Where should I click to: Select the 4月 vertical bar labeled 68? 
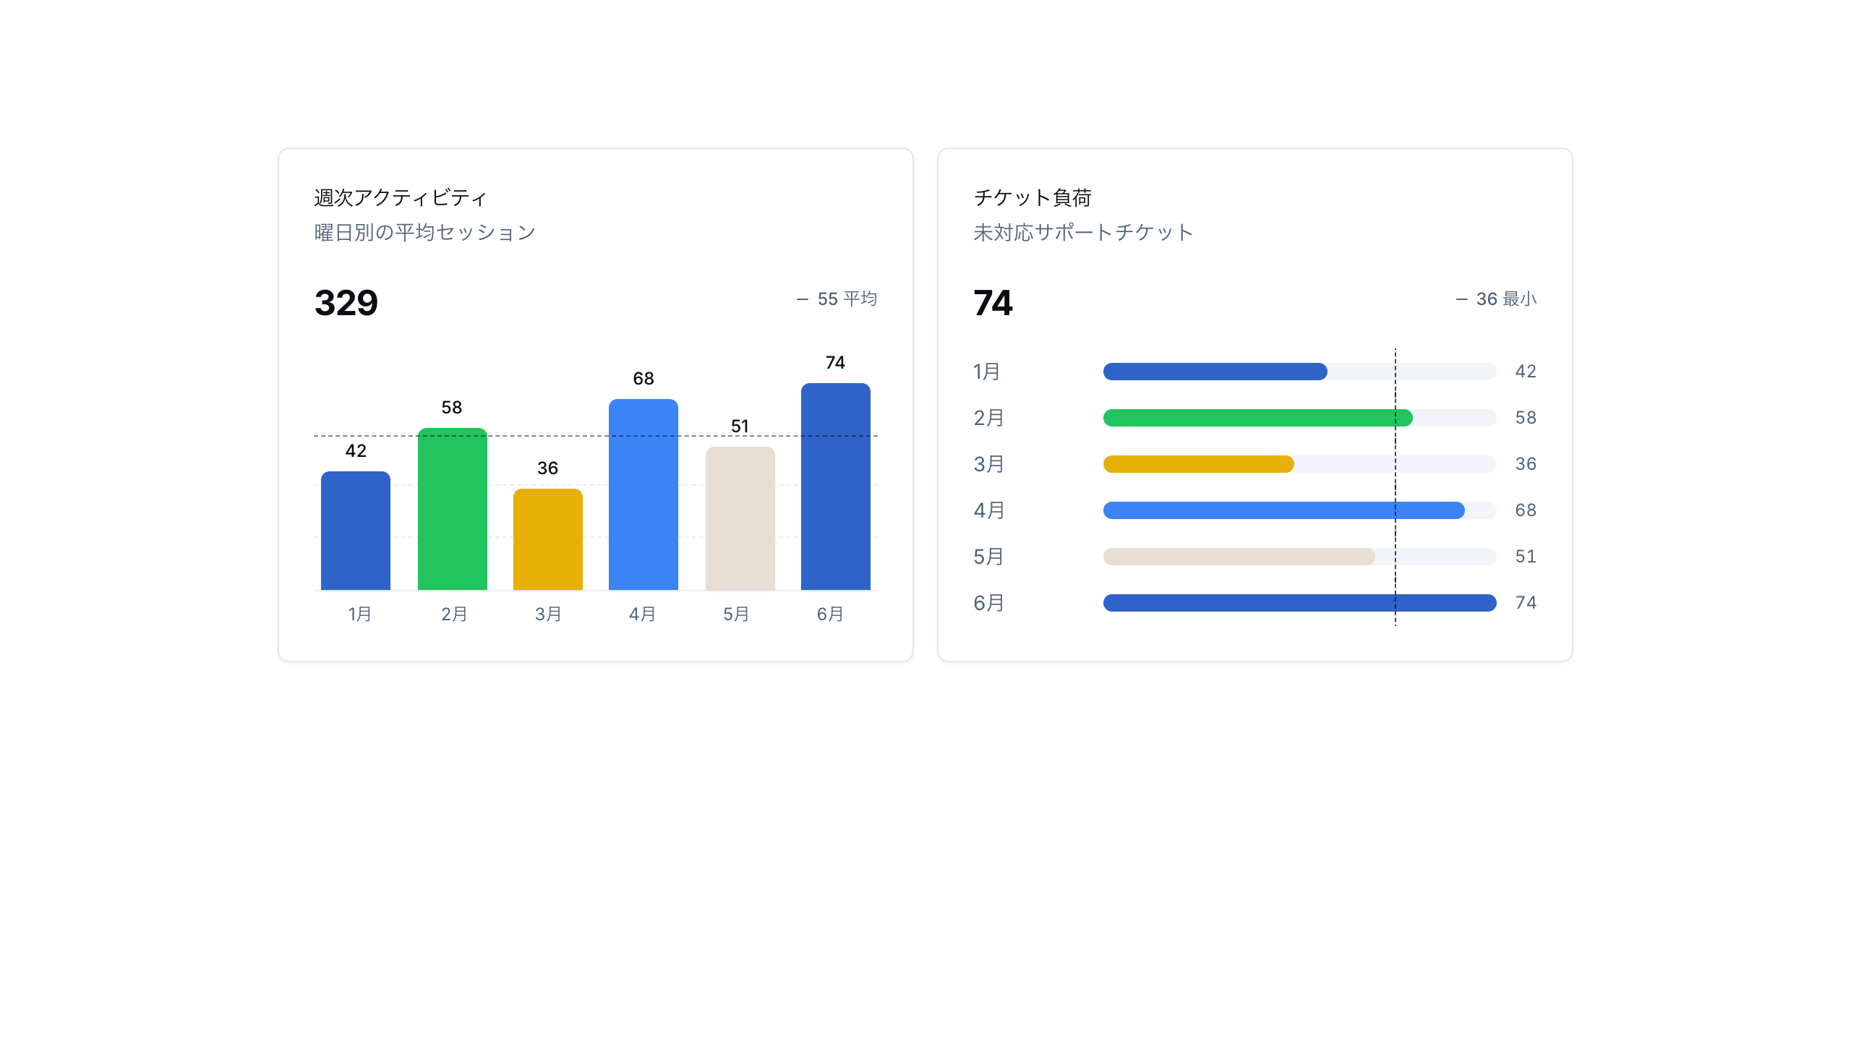[x=644, y=494]
